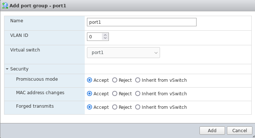This screenshot has height=138, width=255.
Task: Click the Add port group title icon
Action: (5, 5)
